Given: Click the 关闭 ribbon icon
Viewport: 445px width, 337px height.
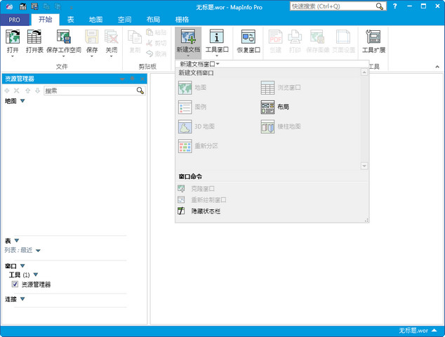Looking at the screenshot, I should click(111, 37).
